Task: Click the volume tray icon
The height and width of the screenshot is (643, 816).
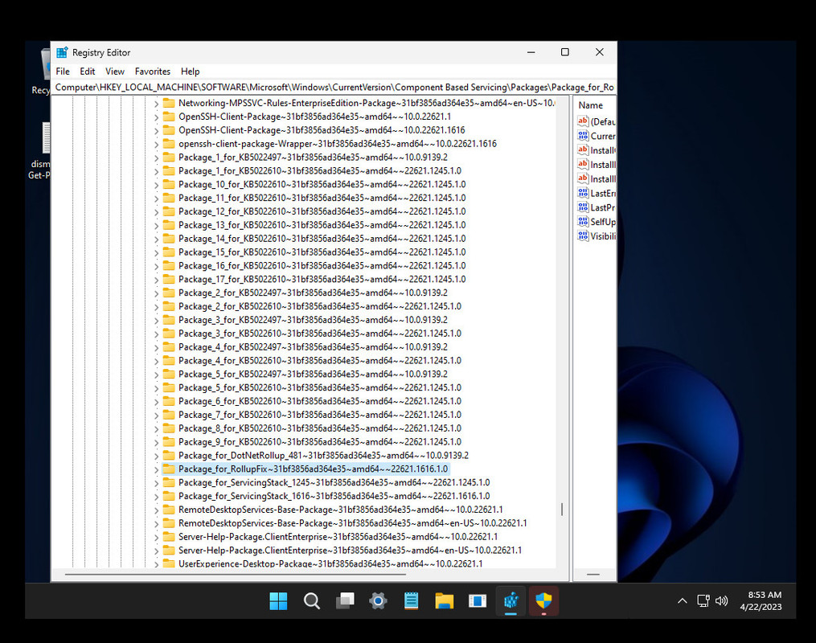Action: [x=721, y=601]
